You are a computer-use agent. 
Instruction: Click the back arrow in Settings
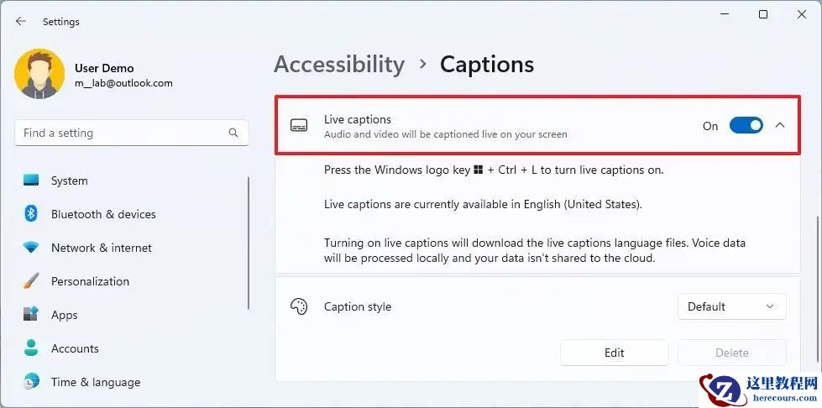(x=20, y=22)
